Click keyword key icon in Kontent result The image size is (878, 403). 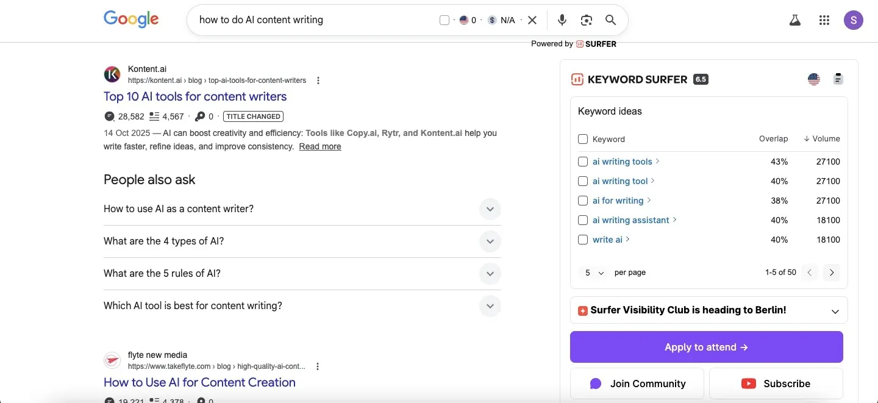click(200, 116)
